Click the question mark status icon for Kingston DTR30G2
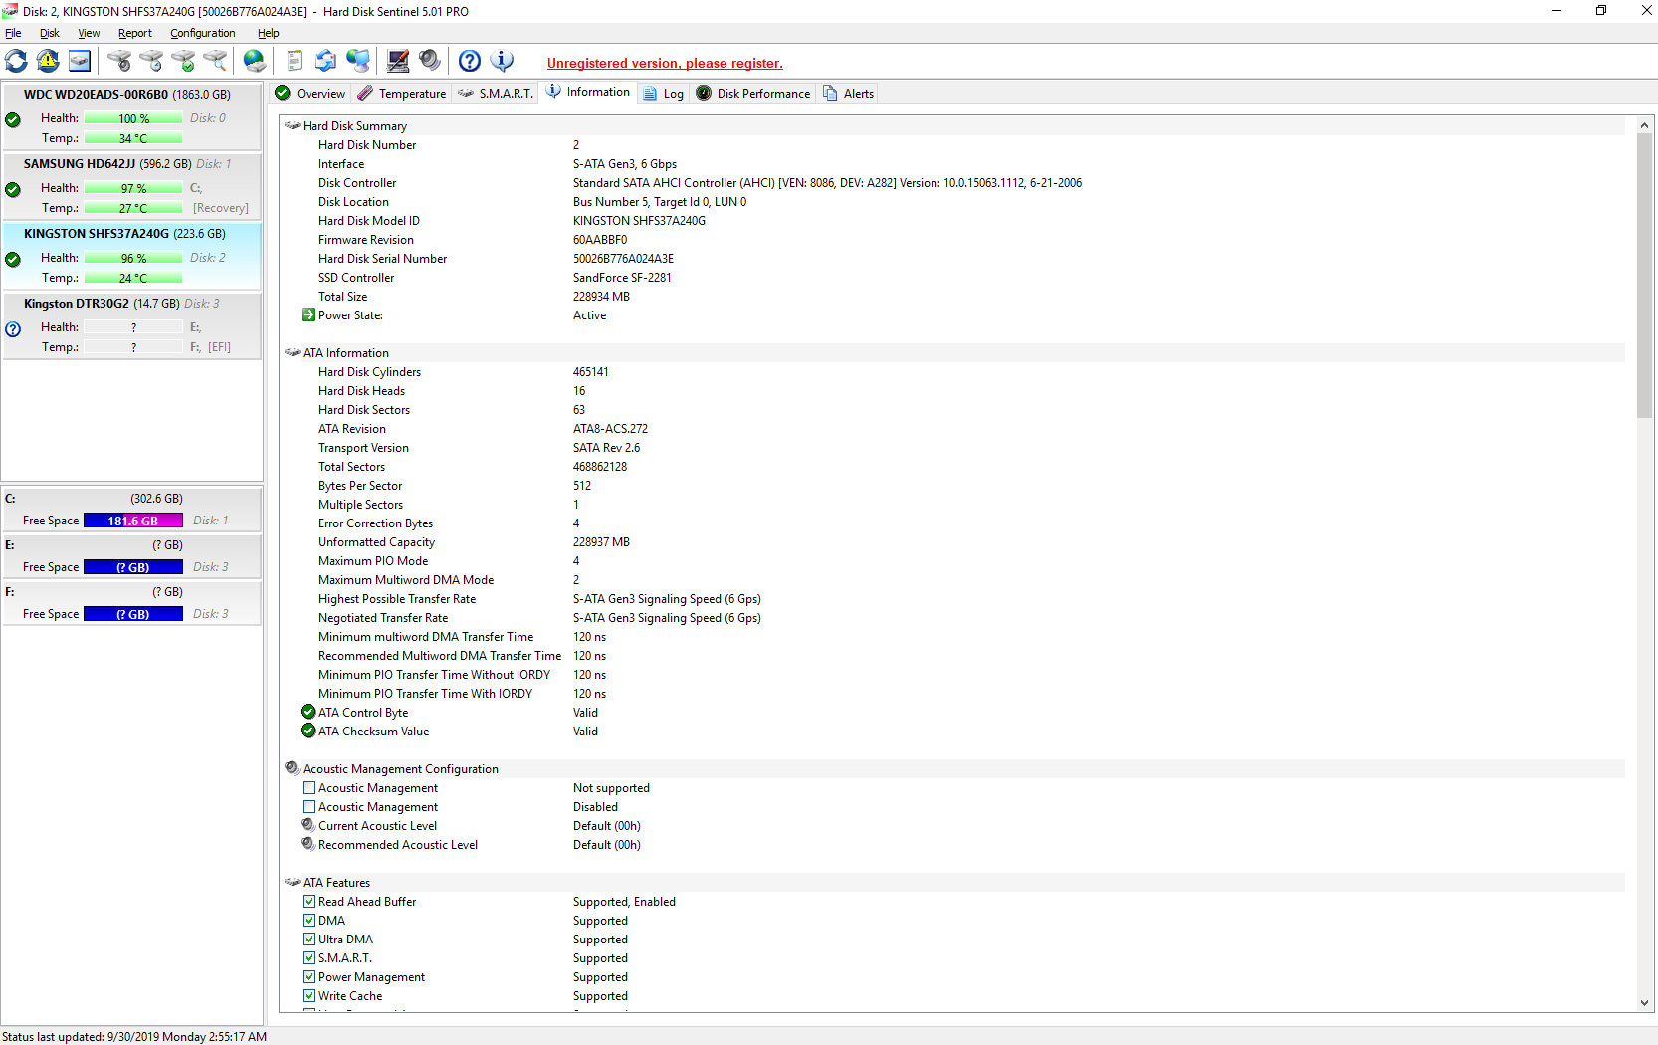Screen dimensions: 1658x1045 pos(13,328)
